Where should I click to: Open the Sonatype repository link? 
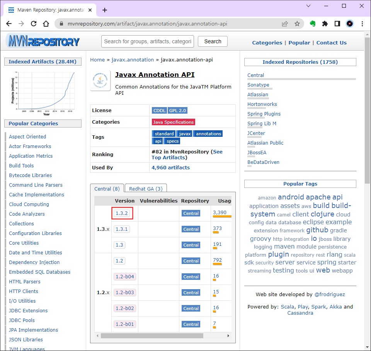pyautogui.click(x=258, y=85)
